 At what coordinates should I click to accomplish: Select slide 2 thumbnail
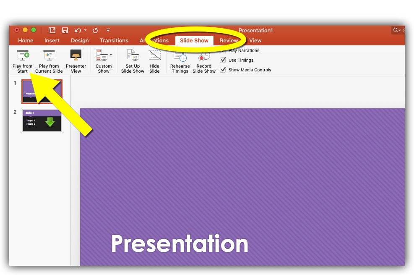coord(42,121)
